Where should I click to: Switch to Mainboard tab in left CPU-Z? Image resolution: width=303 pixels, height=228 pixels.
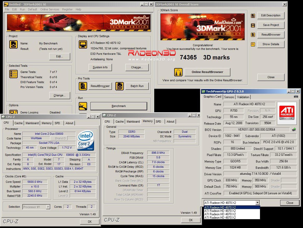(x=32, y=123)
